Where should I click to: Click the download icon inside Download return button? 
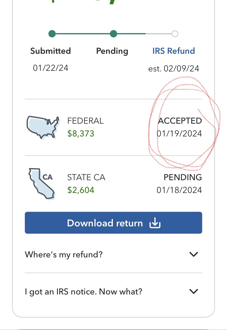(155, 223)
